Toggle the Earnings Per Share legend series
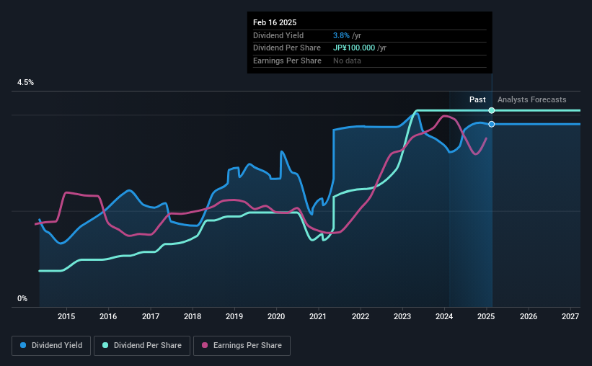 click(242, 345)
